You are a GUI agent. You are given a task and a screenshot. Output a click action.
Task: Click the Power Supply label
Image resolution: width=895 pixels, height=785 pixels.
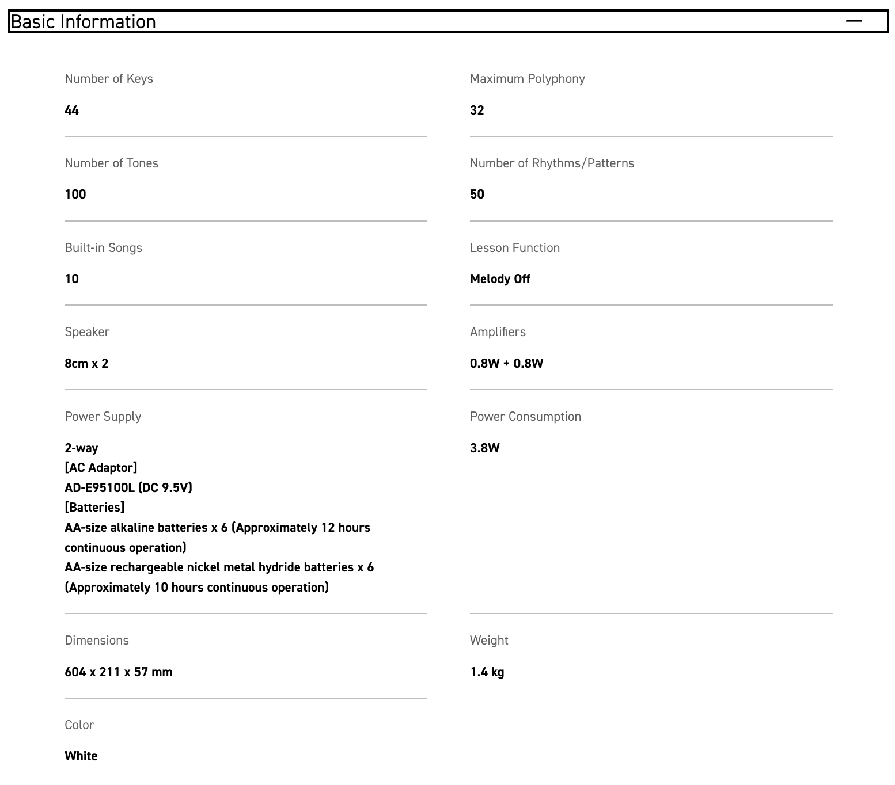(103, 417)
